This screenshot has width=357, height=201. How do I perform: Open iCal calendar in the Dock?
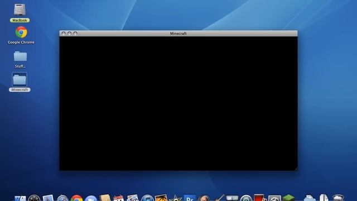coord(118,198)
